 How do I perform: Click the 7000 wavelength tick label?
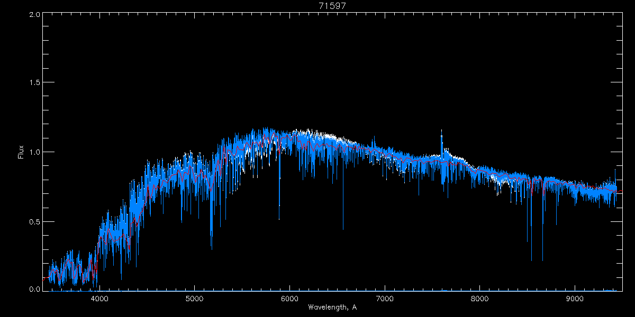pos(385,299)
